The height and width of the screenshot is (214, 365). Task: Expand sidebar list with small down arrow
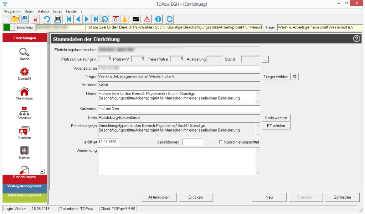(42, 172)
